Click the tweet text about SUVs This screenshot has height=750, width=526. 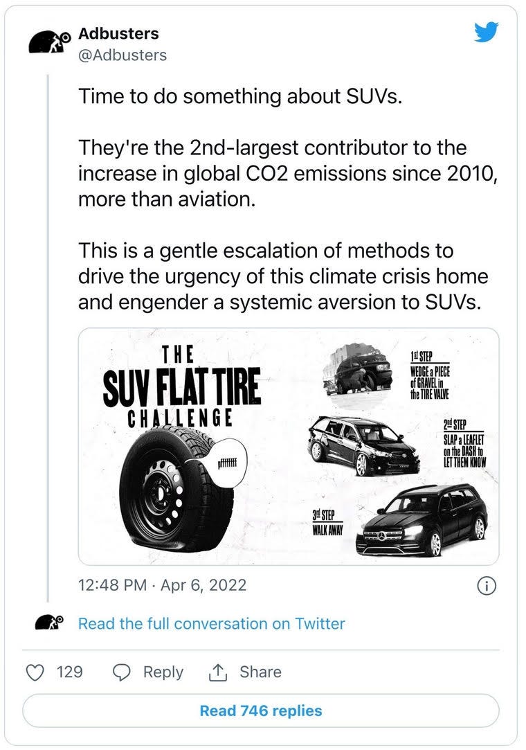coord(288,199)
